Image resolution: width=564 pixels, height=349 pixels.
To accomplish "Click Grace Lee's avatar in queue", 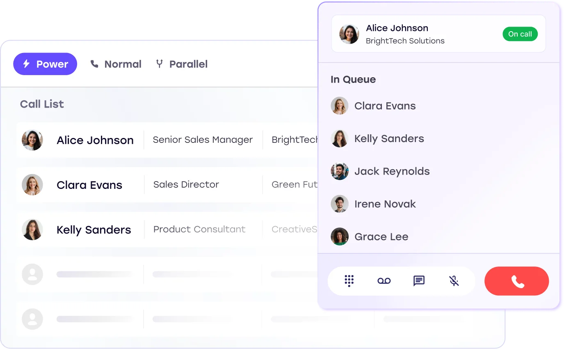I will pyautogui.click(x=340, y=236).
